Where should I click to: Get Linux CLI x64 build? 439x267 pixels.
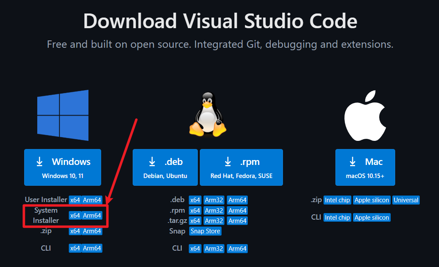[x=195, y=248]
